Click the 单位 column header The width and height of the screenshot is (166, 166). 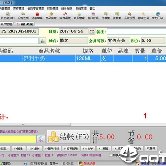coord(107,51)
